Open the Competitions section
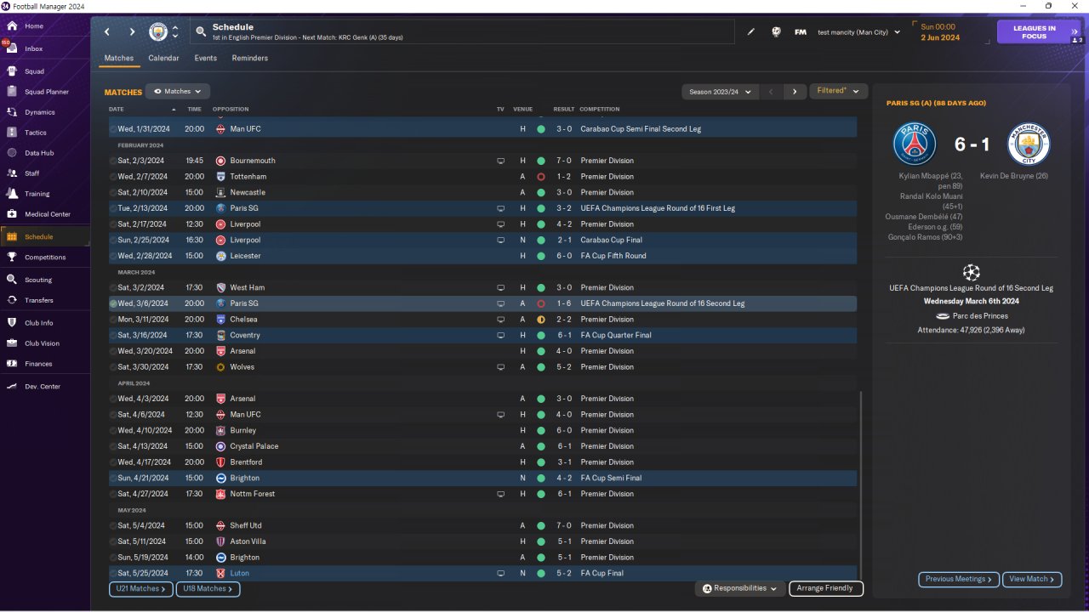Viewport: 1089px width, 612px height. 45,258
